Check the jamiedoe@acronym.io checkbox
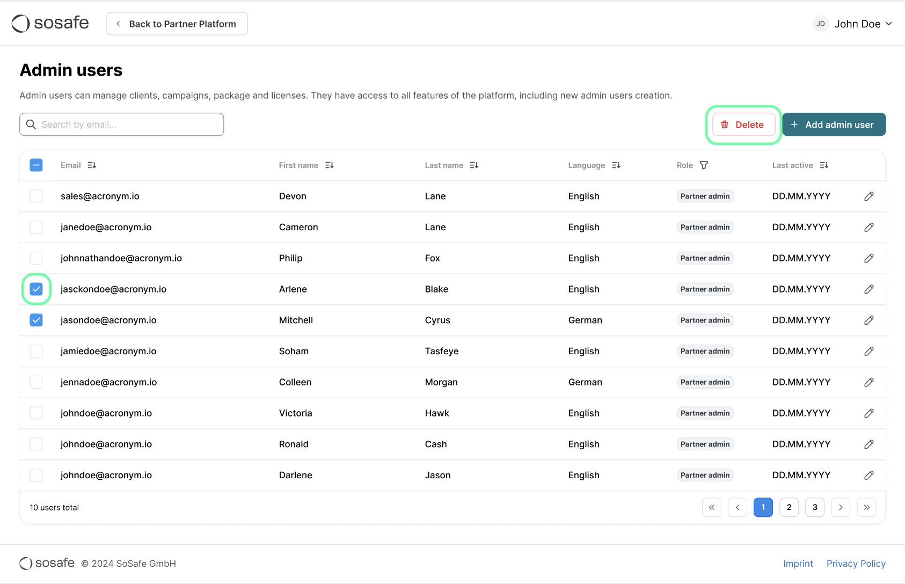Image resolution: width=905 pixels, height=584 pixels. tap(36, 351)
